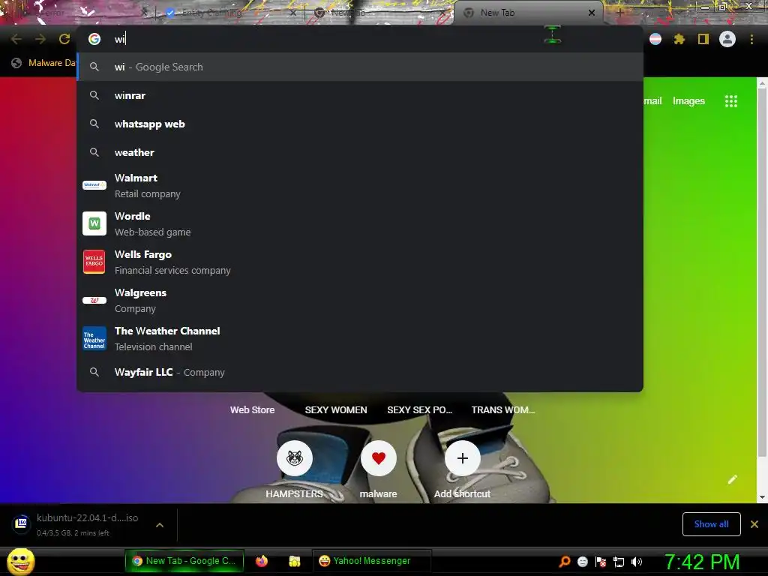Click the Google logo in the address bar
Screen dimensions: 768x576
94,39
